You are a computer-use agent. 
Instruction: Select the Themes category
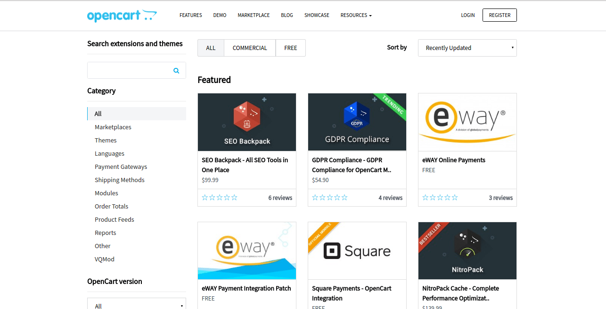(x=106, y=140)
